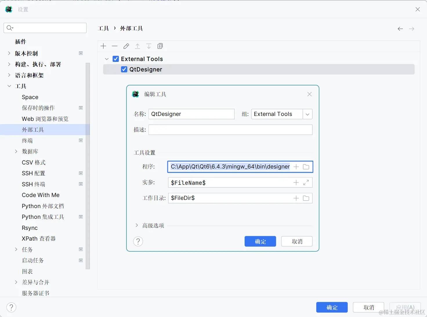
Task: Duplicate the selected tool using the copy icon
Action: pyautogui.click(x=160, y=46)
